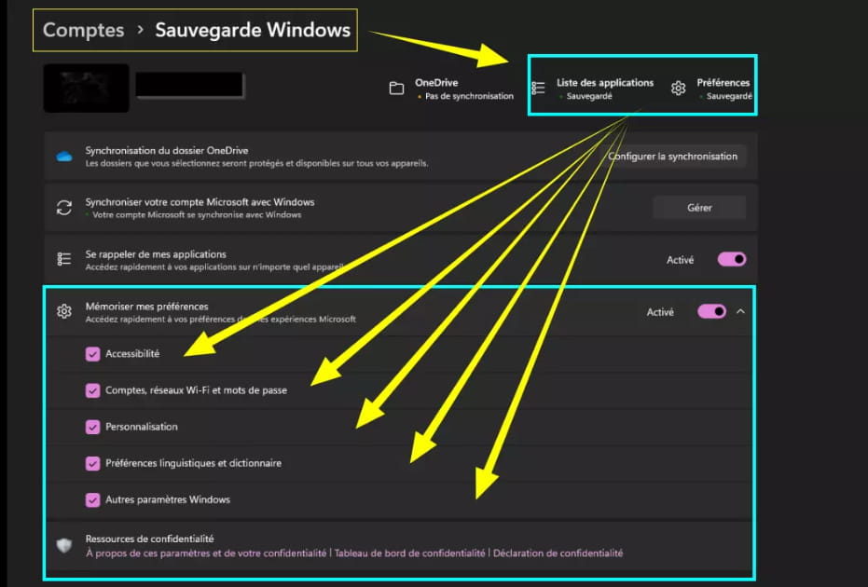Click the Pas de synchronisation status text

[x=470, y=96]
